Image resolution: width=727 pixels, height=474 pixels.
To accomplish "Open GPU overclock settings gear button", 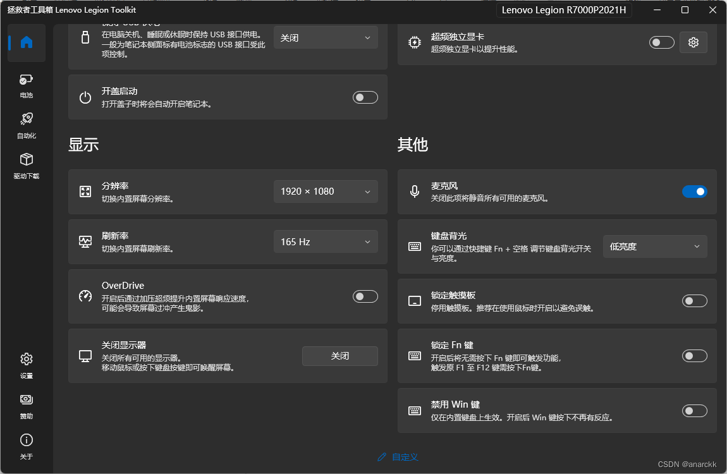I will (693, 42).
